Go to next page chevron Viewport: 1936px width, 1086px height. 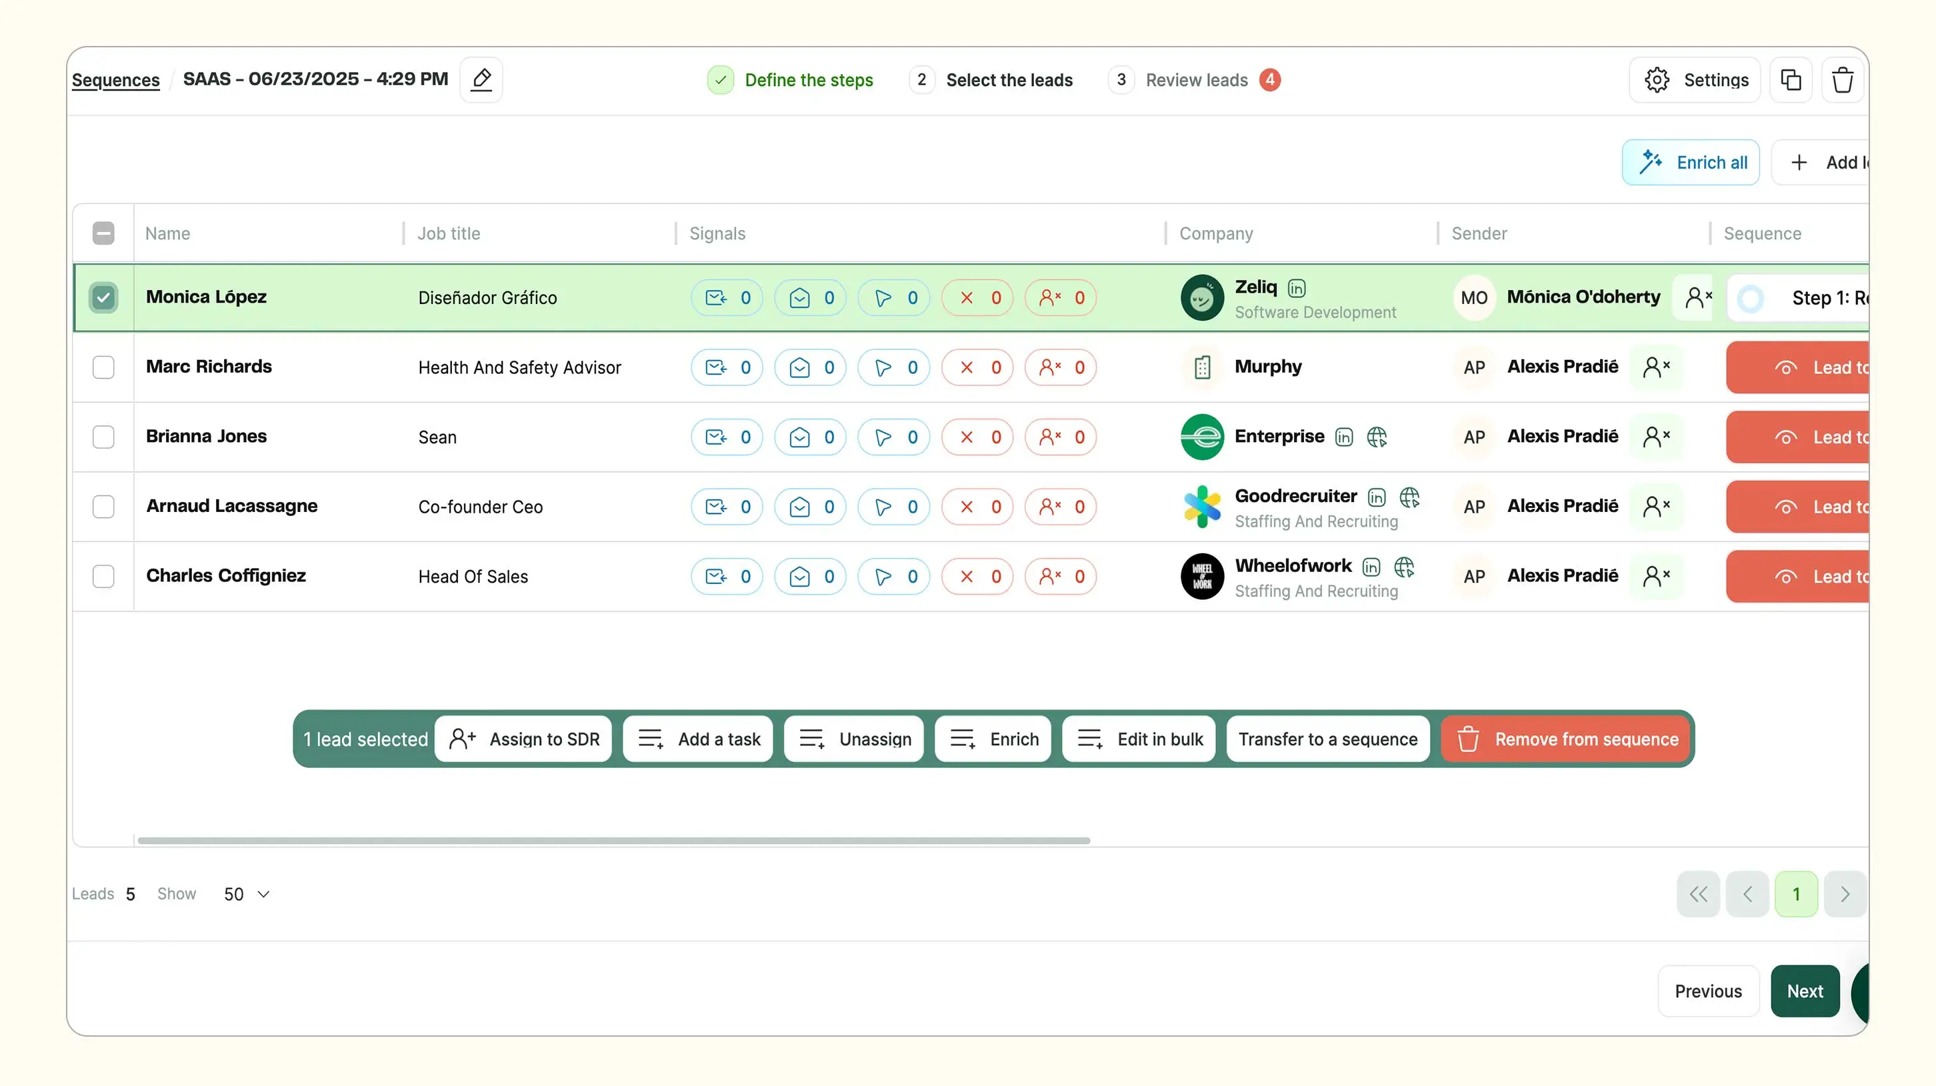(x=1845, y=895)
